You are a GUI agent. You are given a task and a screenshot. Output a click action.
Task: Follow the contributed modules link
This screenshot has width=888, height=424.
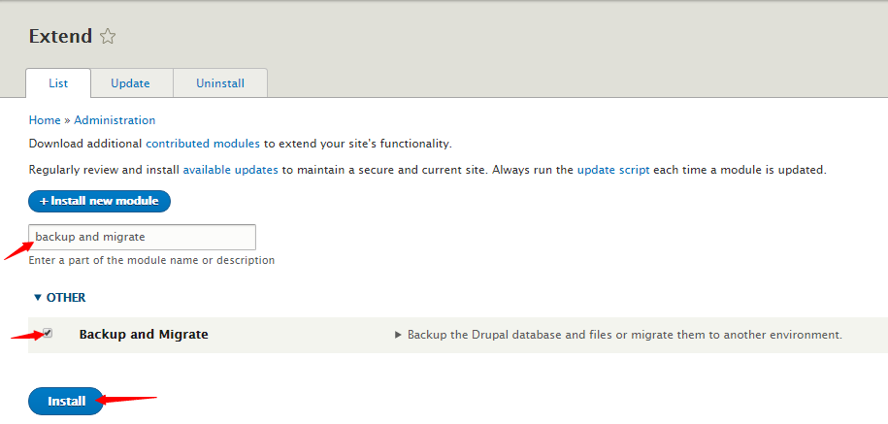pos(203,144)
